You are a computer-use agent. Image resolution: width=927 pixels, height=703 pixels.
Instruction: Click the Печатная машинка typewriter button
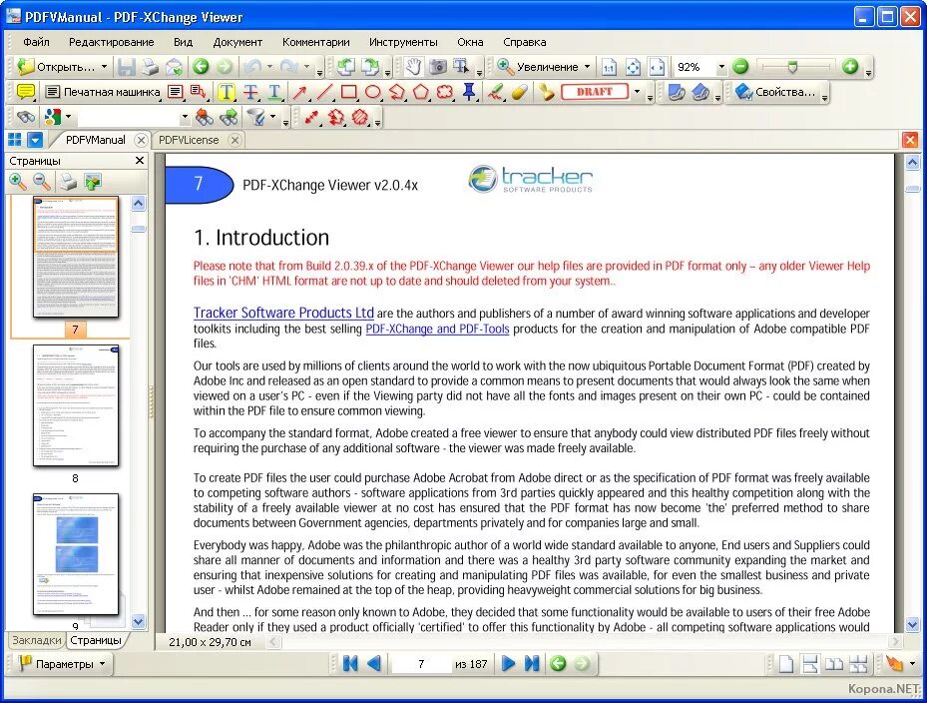103,92
